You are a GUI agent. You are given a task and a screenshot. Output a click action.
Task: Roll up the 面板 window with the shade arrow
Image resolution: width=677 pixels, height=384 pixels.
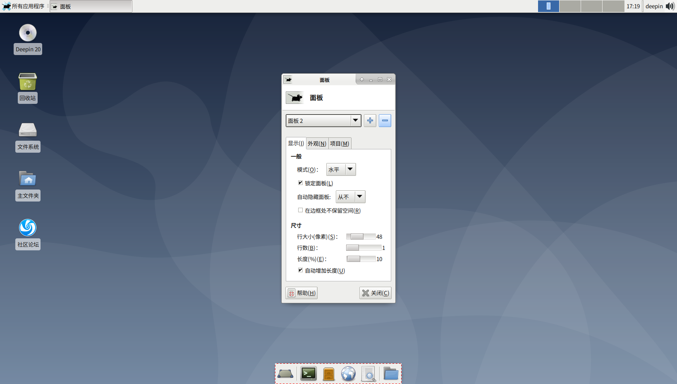pos(362,79)
